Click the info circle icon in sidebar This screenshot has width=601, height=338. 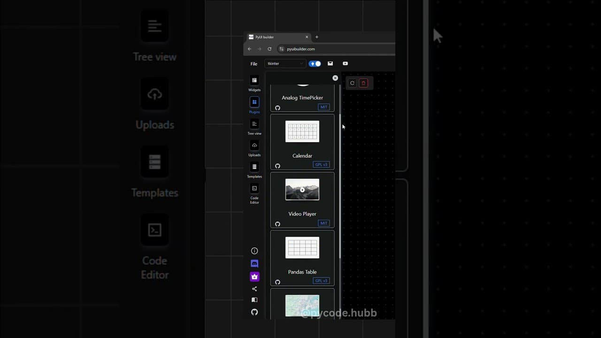(254, 251)
